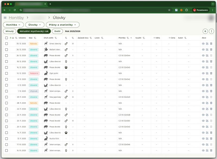Edit record with plomba CZ 00 324350

[207, 121]
